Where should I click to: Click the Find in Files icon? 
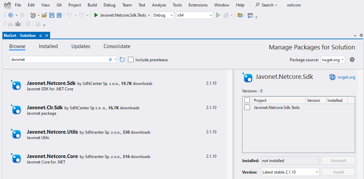[x=240, y=15]
